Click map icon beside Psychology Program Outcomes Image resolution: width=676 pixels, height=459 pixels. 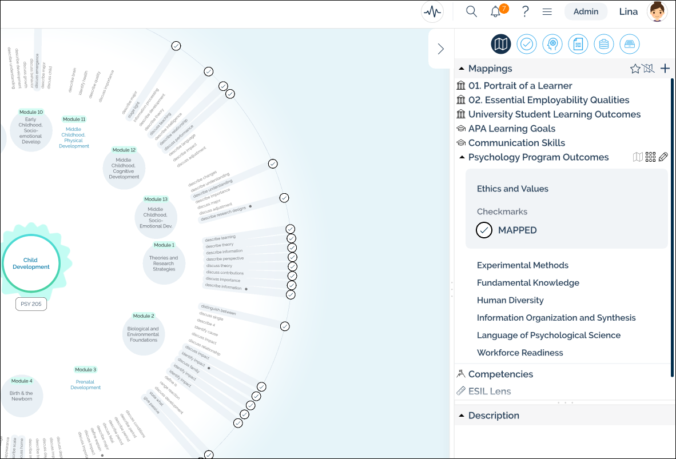(638, 157)
